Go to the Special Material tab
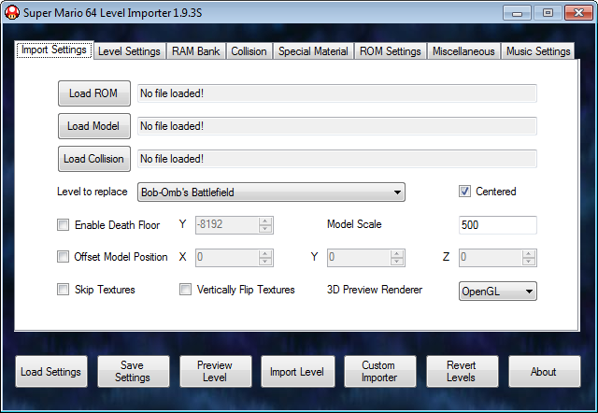This screenshot has height=413, width=598. pos(313,51)
